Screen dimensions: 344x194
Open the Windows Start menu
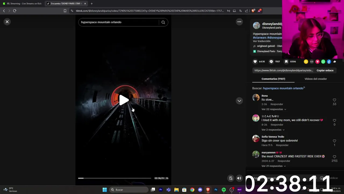coord(105,190)
